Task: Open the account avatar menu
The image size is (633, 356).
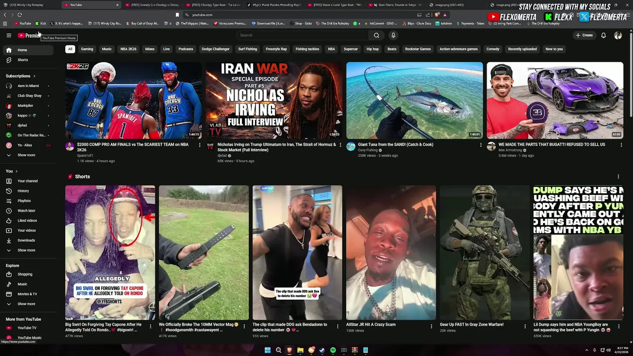Action: (x=618, y=35)
